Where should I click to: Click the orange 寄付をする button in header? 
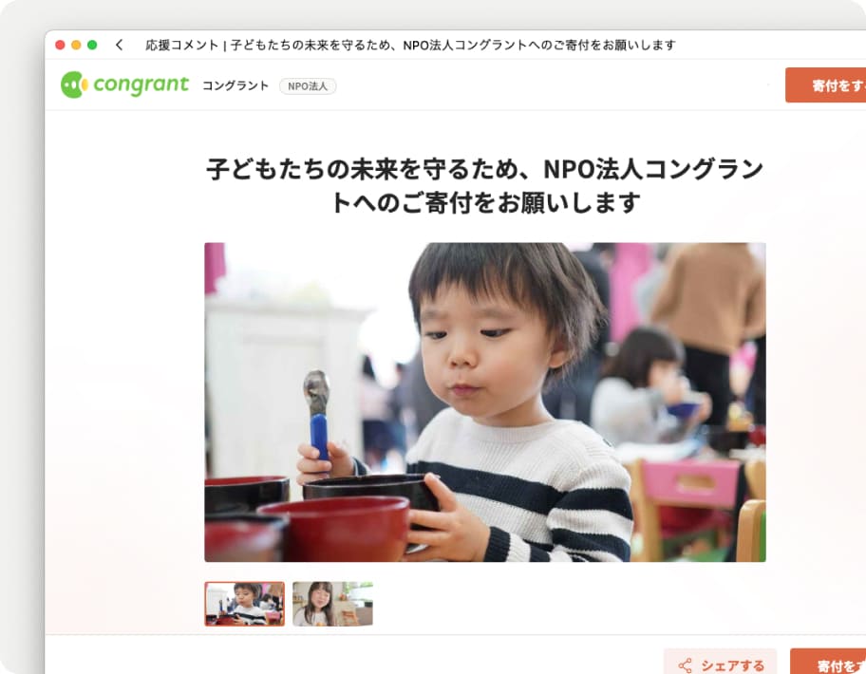(x=826, y=85)
